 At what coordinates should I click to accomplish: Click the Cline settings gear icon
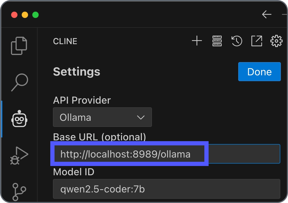[276, 41]
